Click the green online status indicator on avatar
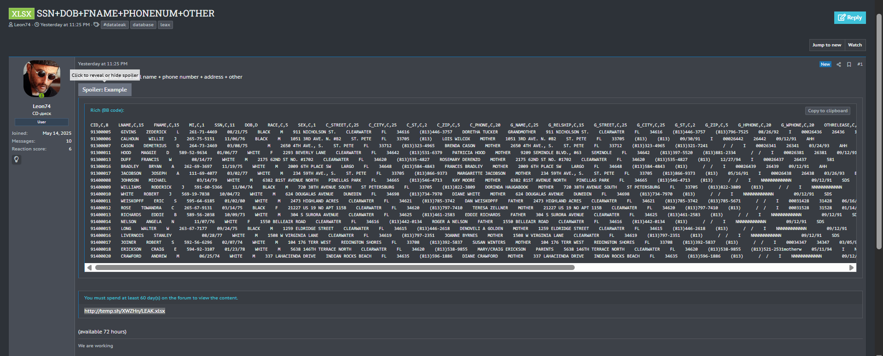Screen dimensions: 883x356 41,96
